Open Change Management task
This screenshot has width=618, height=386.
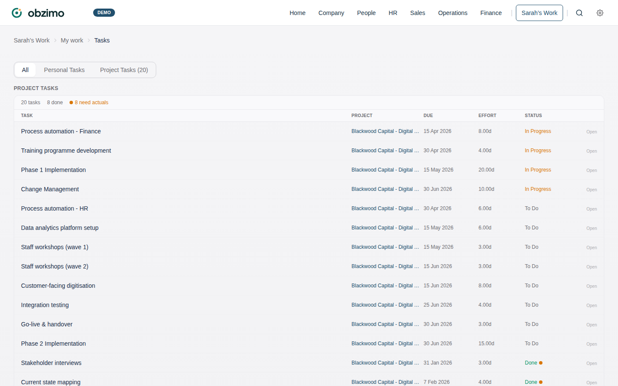(x=50, y=189)
